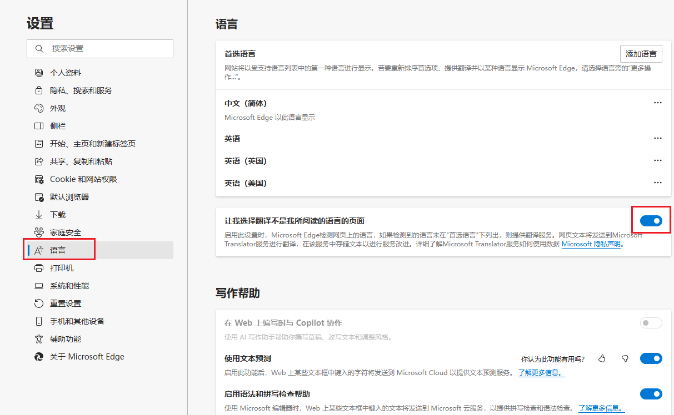The width and height of the screenshot is (674, 415).
Task: Enable 在 Web 上编写时与 Copilot 协作
Action: click(651, 322)
